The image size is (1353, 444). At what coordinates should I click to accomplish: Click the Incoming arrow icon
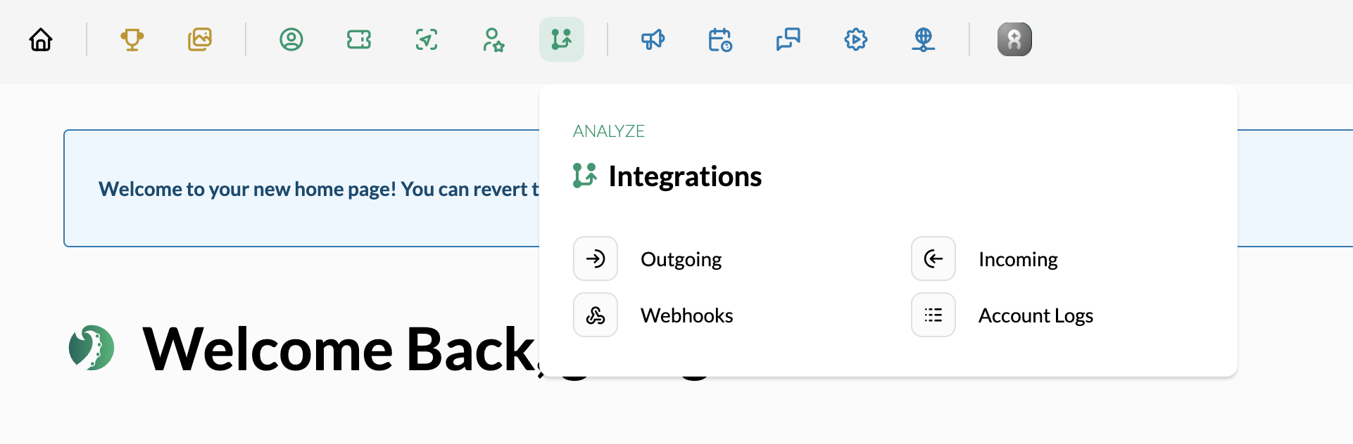(x=933, y=259)
